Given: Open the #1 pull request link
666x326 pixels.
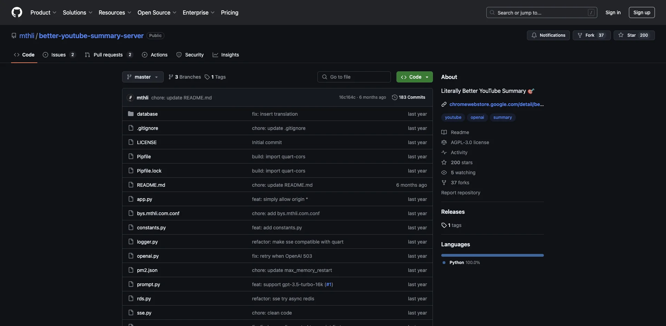Looking at the screenshot, I should [x=329, y=284].
